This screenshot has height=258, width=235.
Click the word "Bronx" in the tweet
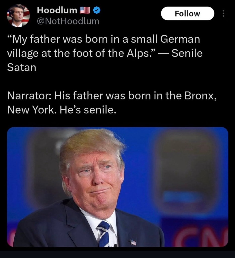[199, 96]
